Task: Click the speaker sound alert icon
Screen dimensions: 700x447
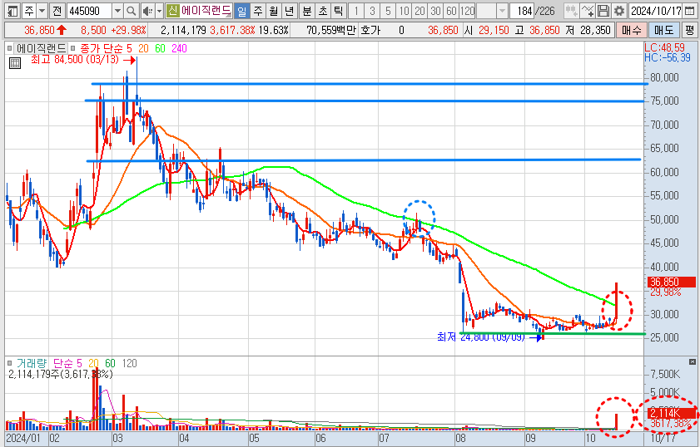Action: click(146, 11)
